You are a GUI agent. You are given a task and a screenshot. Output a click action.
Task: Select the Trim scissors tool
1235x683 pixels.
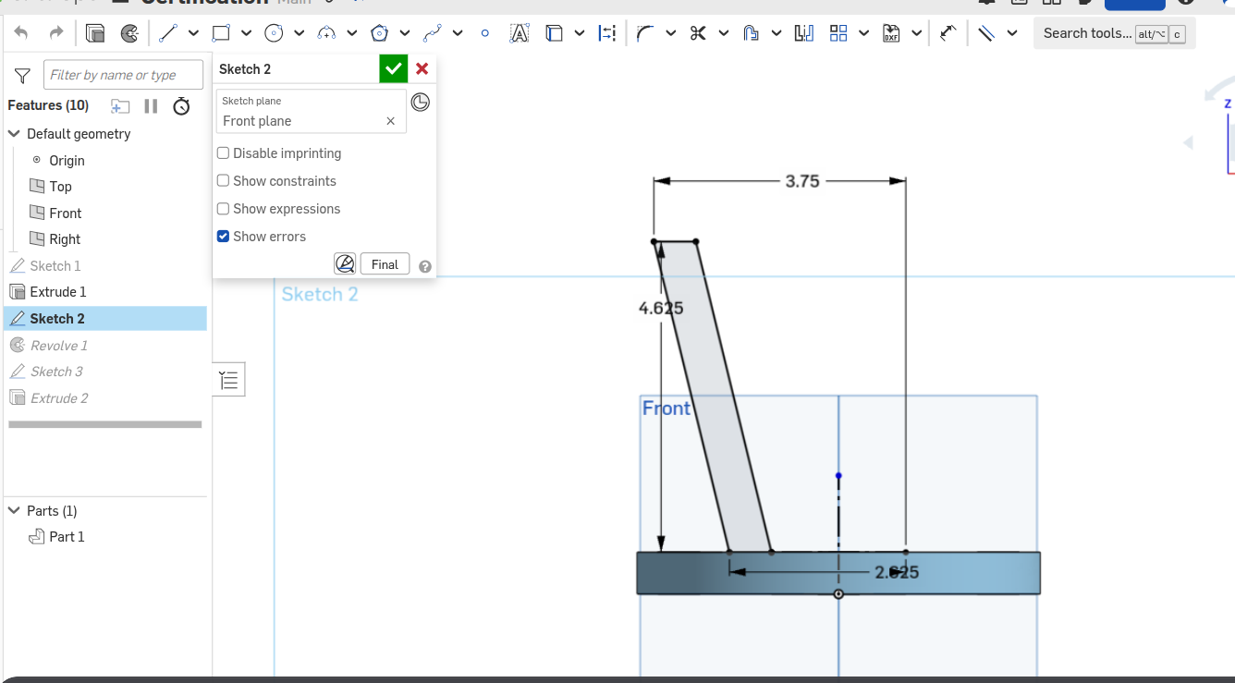coord(698,33)
